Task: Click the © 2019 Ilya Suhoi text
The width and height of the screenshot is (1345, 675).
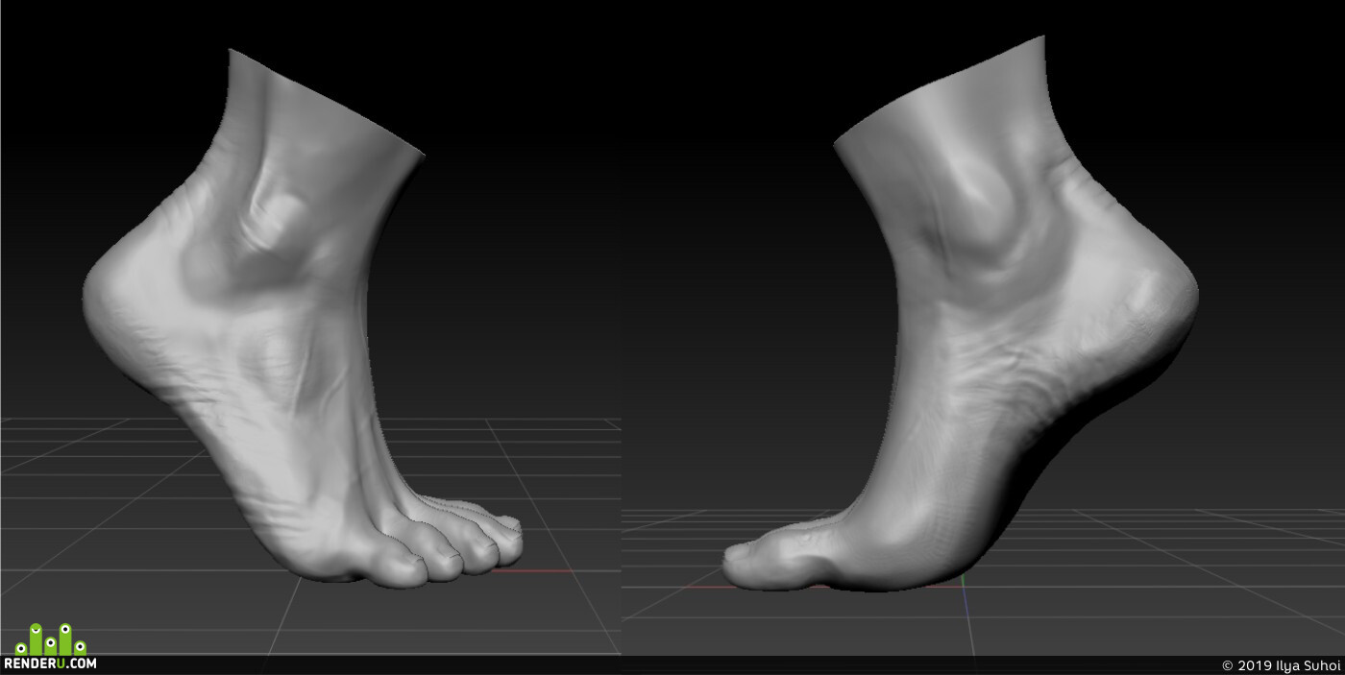Action: tap(1281, 664)
